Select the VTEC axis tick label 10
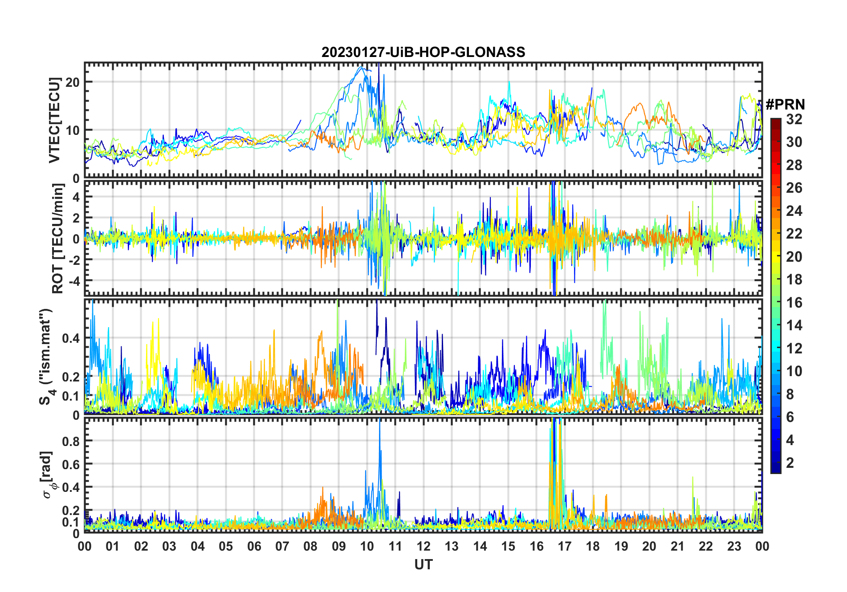Image resolution: width=847 pixels, height=592 pixels. [73, 130]
